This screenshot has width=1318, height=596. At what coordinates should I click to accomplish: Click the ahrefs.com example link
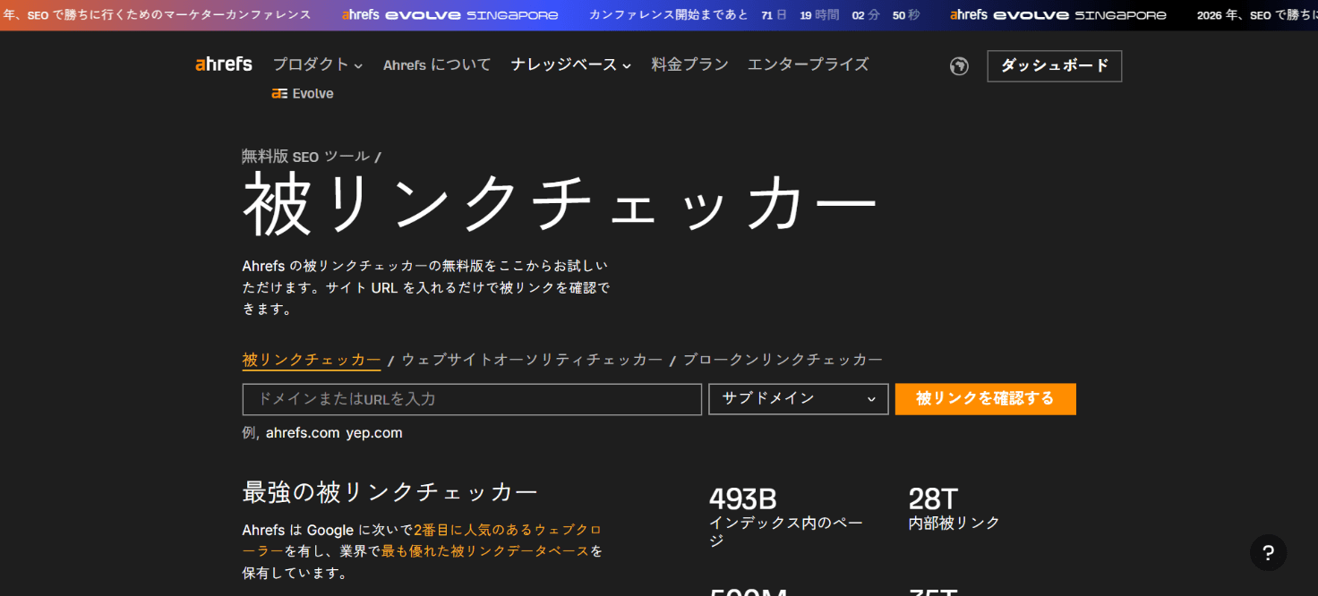303,433
